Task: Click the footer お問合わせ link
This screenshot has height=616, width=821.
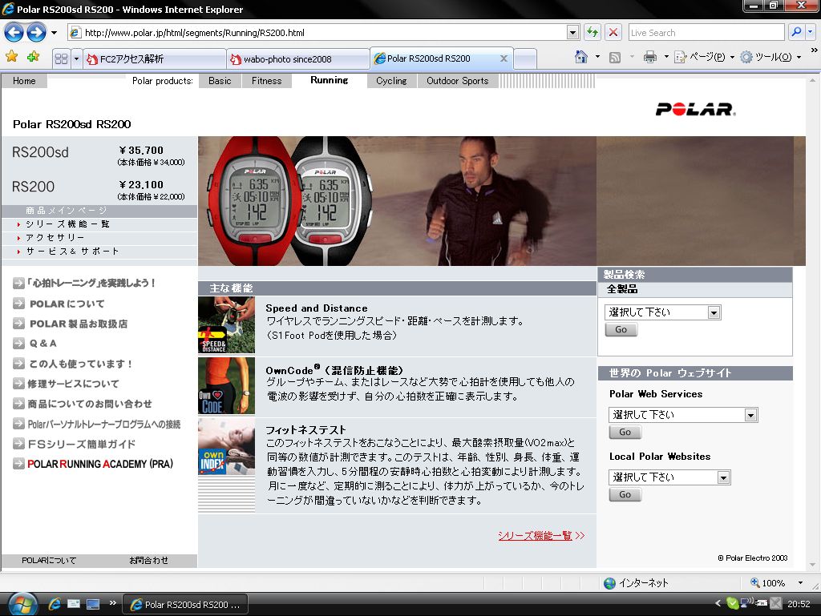Action: pos(148,560)
